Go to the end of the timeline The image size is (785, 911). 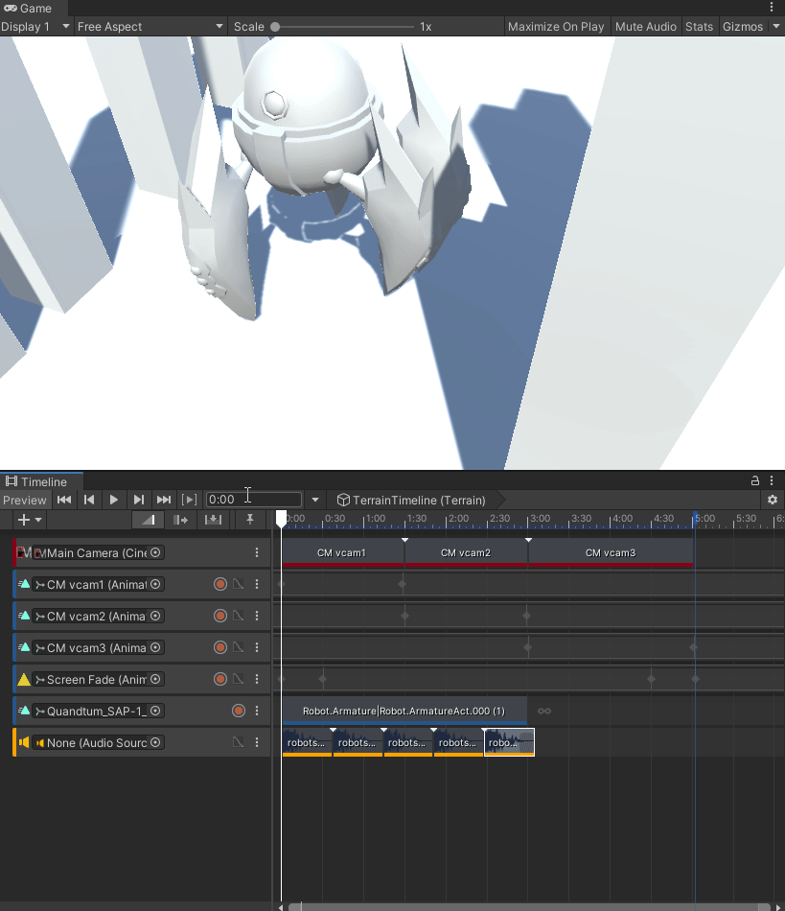[x=164, y=500]
